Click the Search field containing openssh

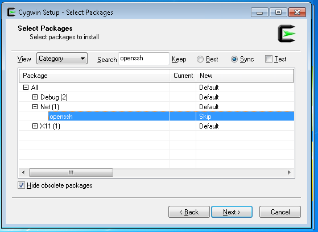point(144,59)
